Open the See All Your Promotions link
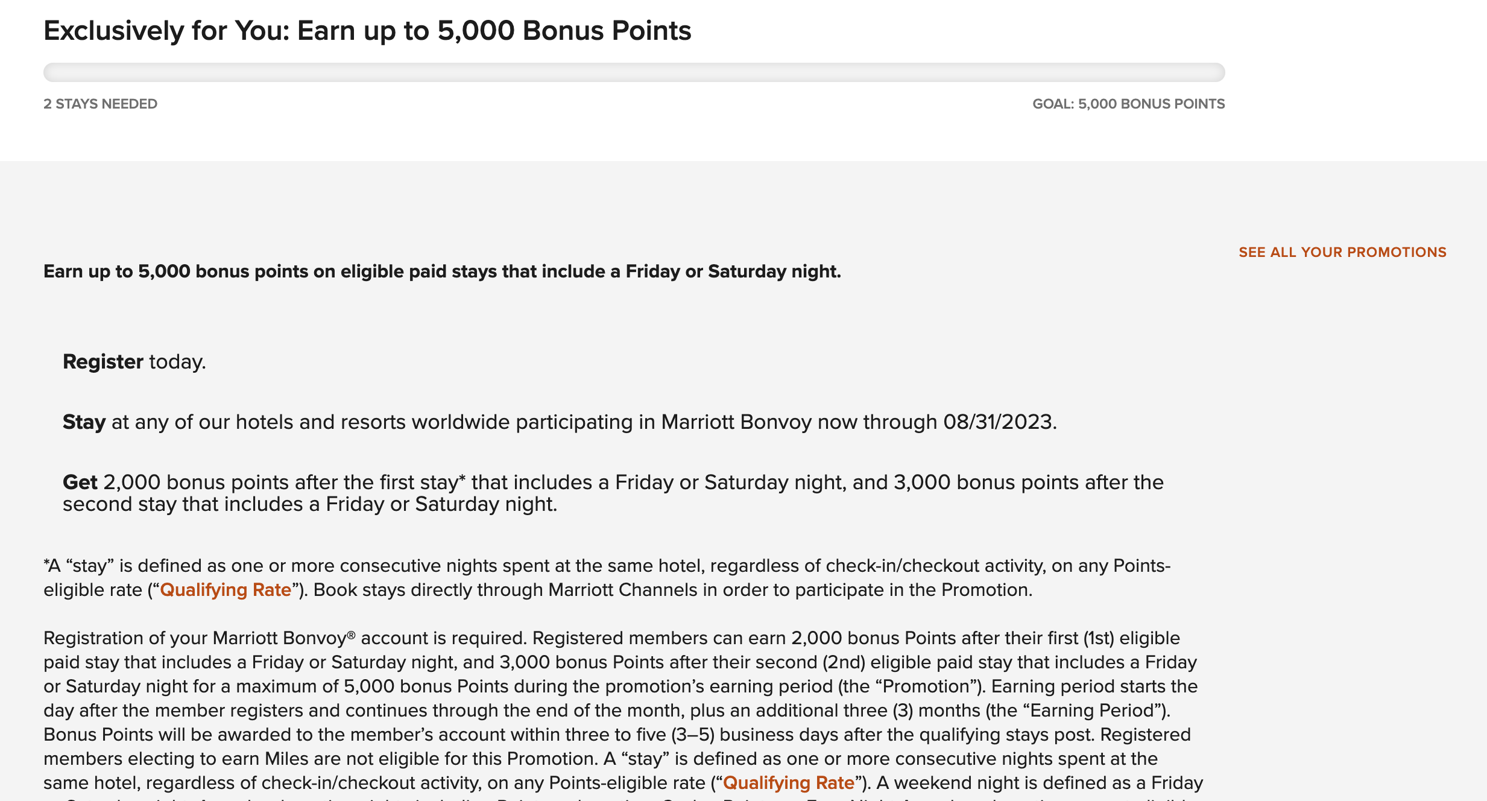Image resolution: width=1487 pixels, height=801 pixels. (x=1342, y=252)
